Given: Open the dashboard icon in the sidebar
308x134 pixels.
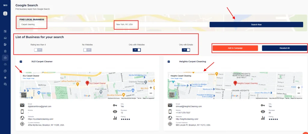Looking at the screenshot, I should coord(5,31).
